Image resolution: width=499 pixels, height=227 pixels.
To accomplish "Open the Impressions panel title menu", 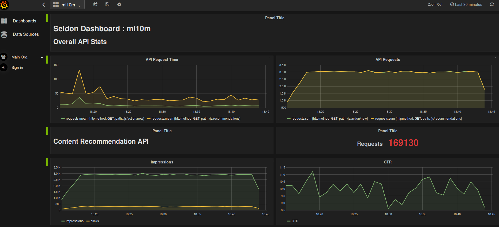I will [x=162, y=162].
